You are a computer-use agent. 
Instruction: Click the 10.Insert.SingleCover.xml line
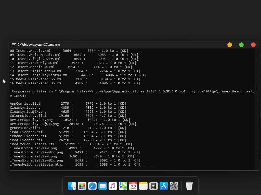74,59
